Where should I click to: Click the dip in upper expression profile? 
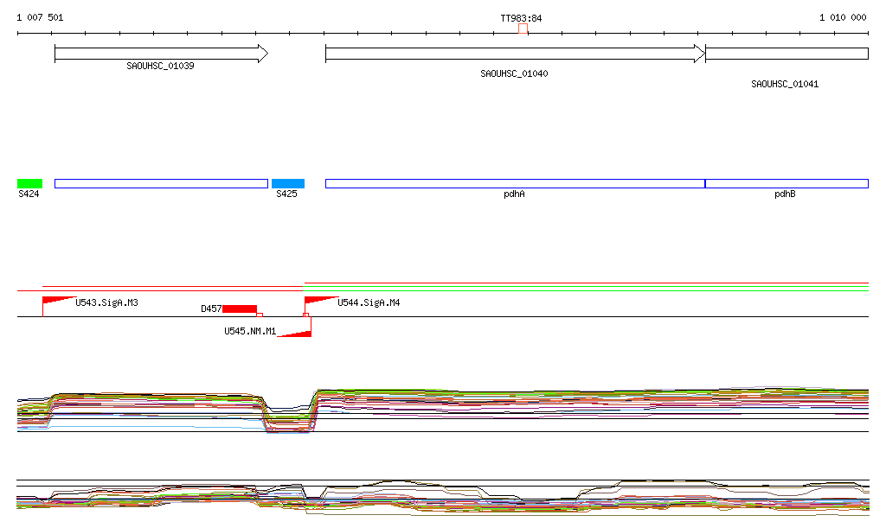pyautogui.click(x=288, y=423)
